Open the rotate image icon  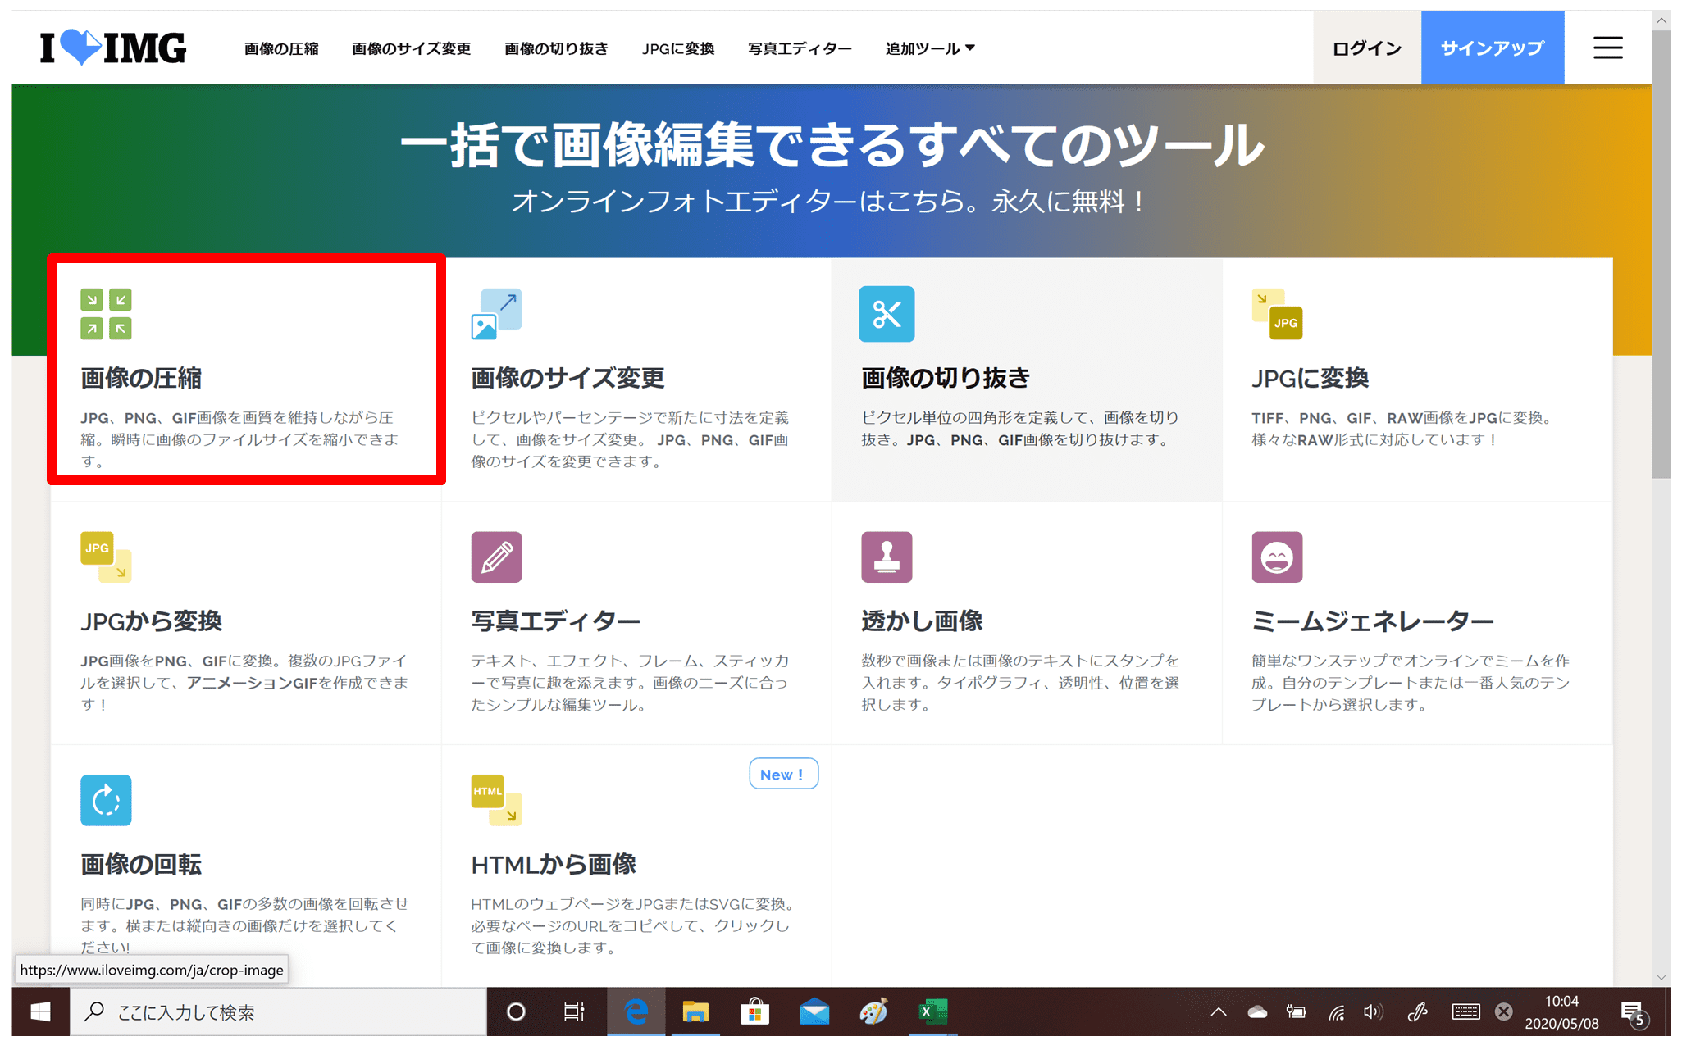[106, 800]
